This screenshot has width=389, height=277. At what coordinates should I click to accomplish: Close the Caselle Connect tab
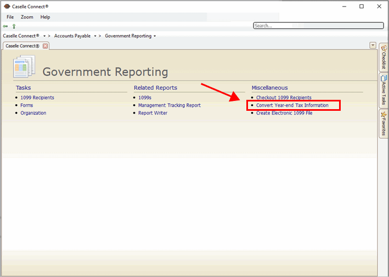[x=46, y=46]
